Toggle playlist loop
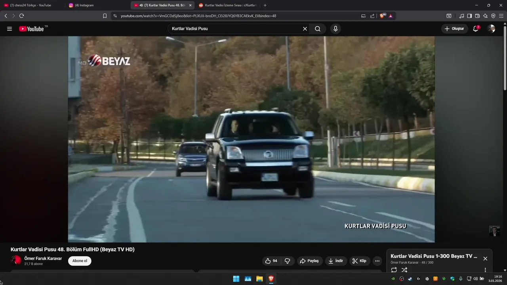 click(394, 270)
